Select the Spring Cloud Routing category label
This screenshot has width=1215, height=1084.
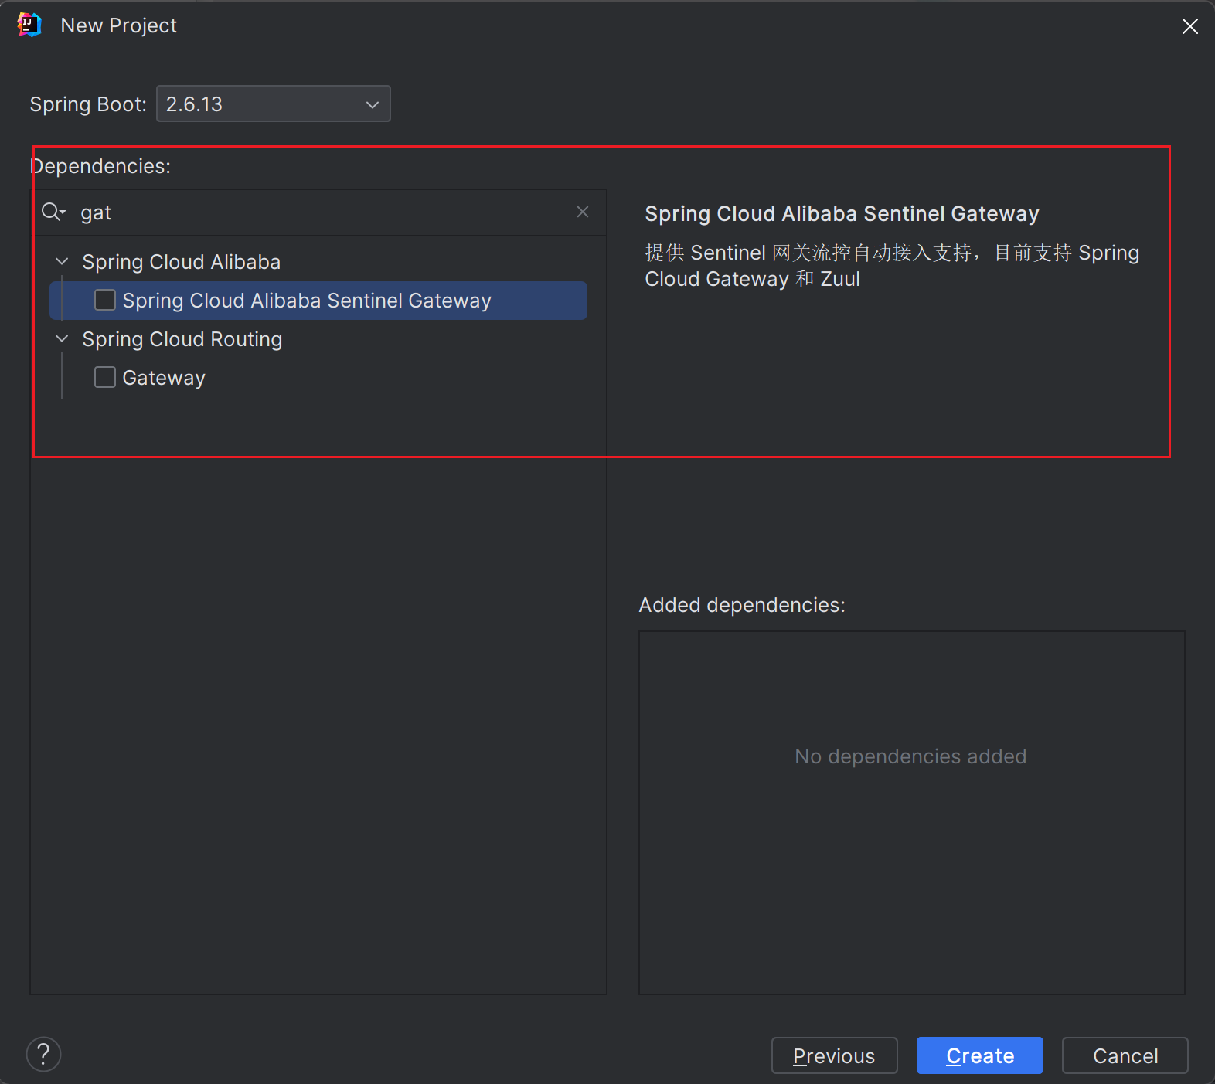point(182,339)
